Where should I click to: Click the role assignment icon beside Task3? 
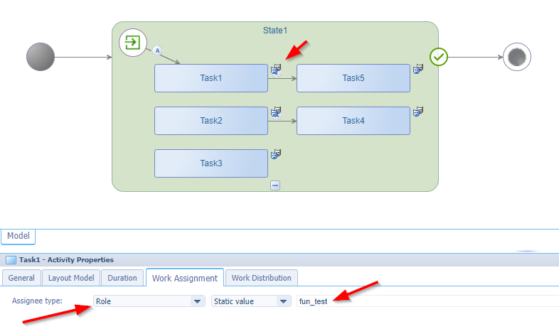[276, 154]
